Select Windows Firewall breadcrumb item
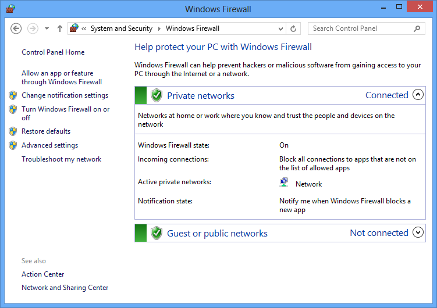This screenshot has width=437, height=308. (x=192, y=28)
